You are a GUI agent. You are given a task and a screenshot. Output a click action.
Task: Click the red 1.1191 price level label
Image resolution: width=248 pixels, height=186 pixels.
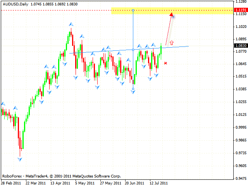[x=241, y=10]
